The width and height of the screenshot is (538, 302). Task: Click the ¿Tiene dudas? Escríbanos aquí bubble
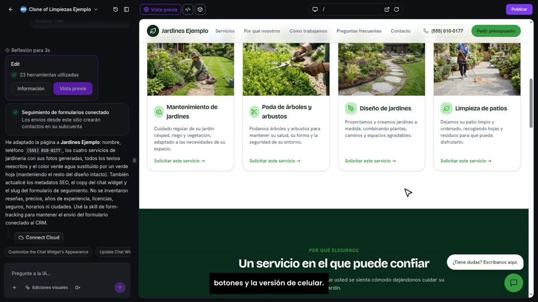pyautogui.click(x=485, y=262)
